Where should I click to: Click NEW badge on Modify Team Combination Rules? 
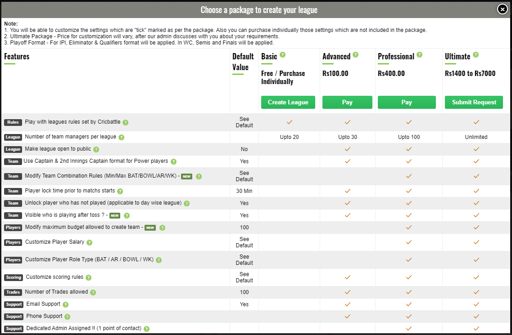(186, 176)
